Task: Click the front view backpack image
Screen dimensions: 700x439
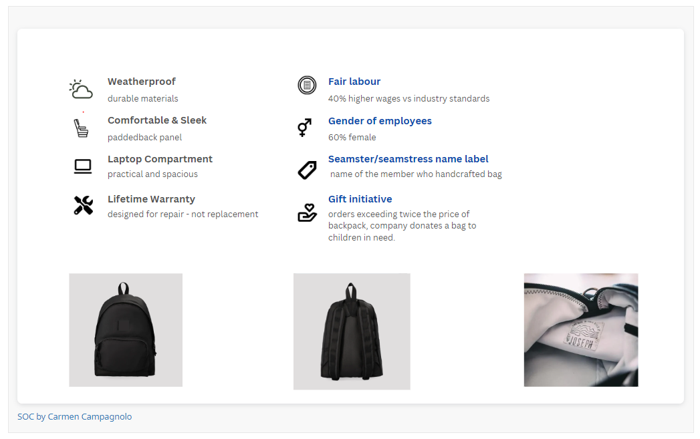Action: 126,329
